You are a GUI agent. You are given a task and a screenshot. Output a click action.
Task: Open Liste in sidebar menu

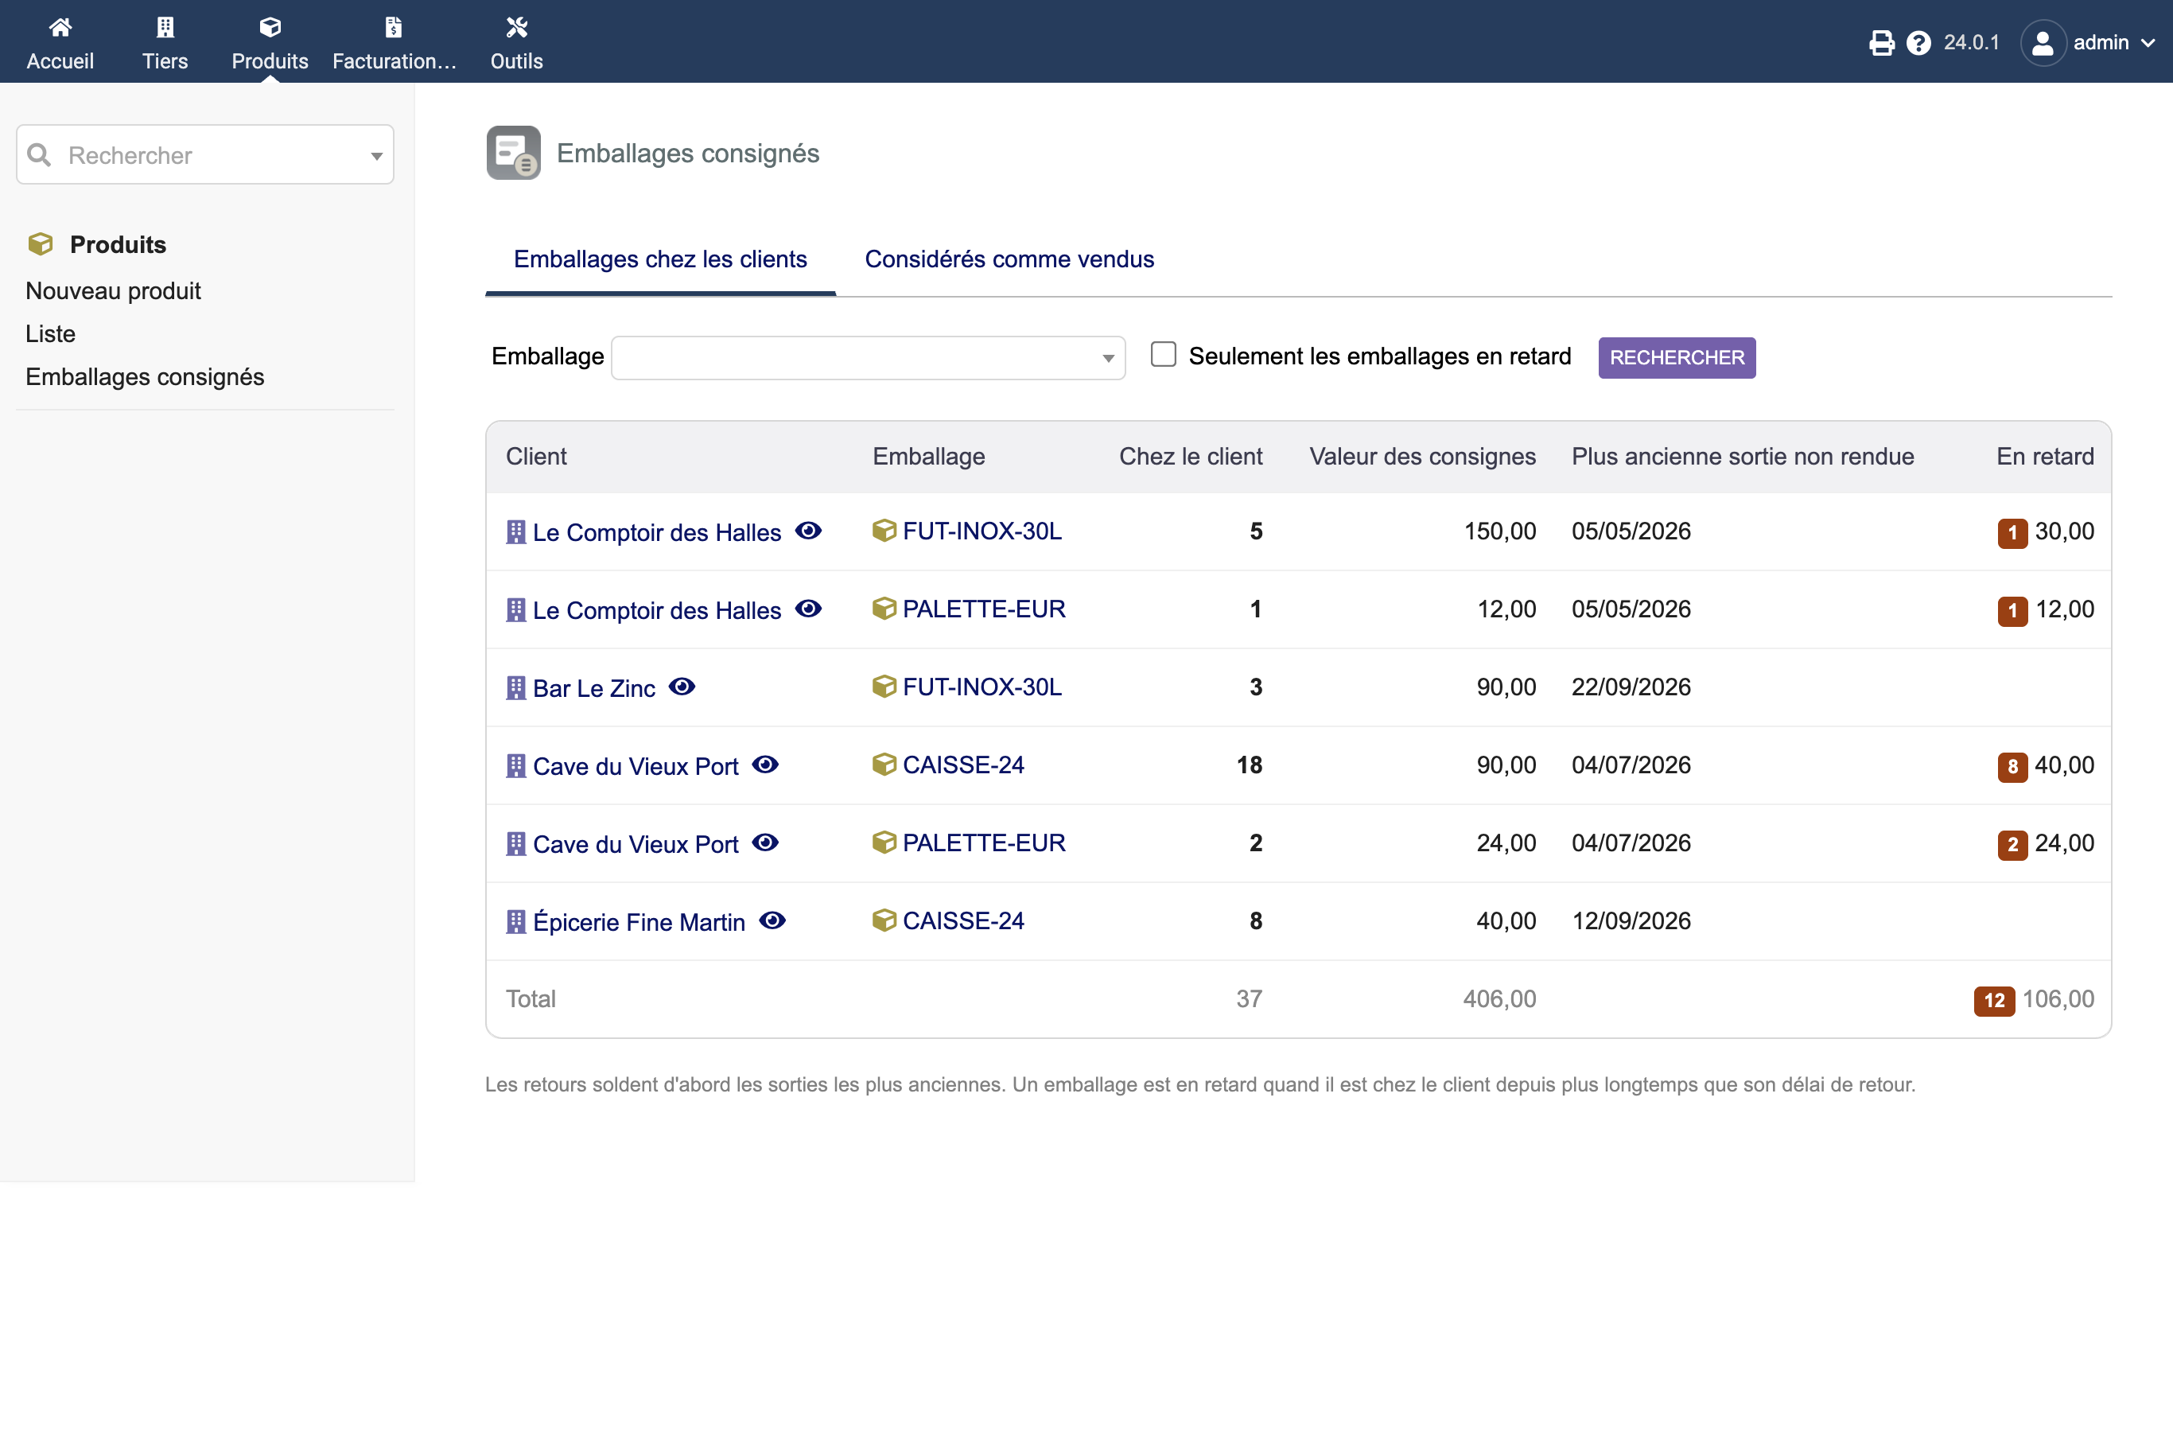point(50,333)
